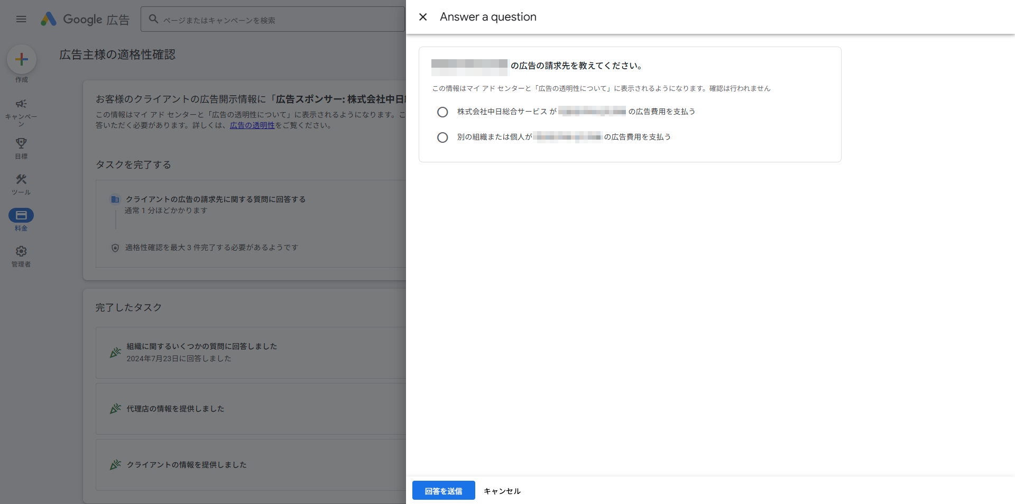Click 適格性確認を最大 3 件完了する task text

211,248
